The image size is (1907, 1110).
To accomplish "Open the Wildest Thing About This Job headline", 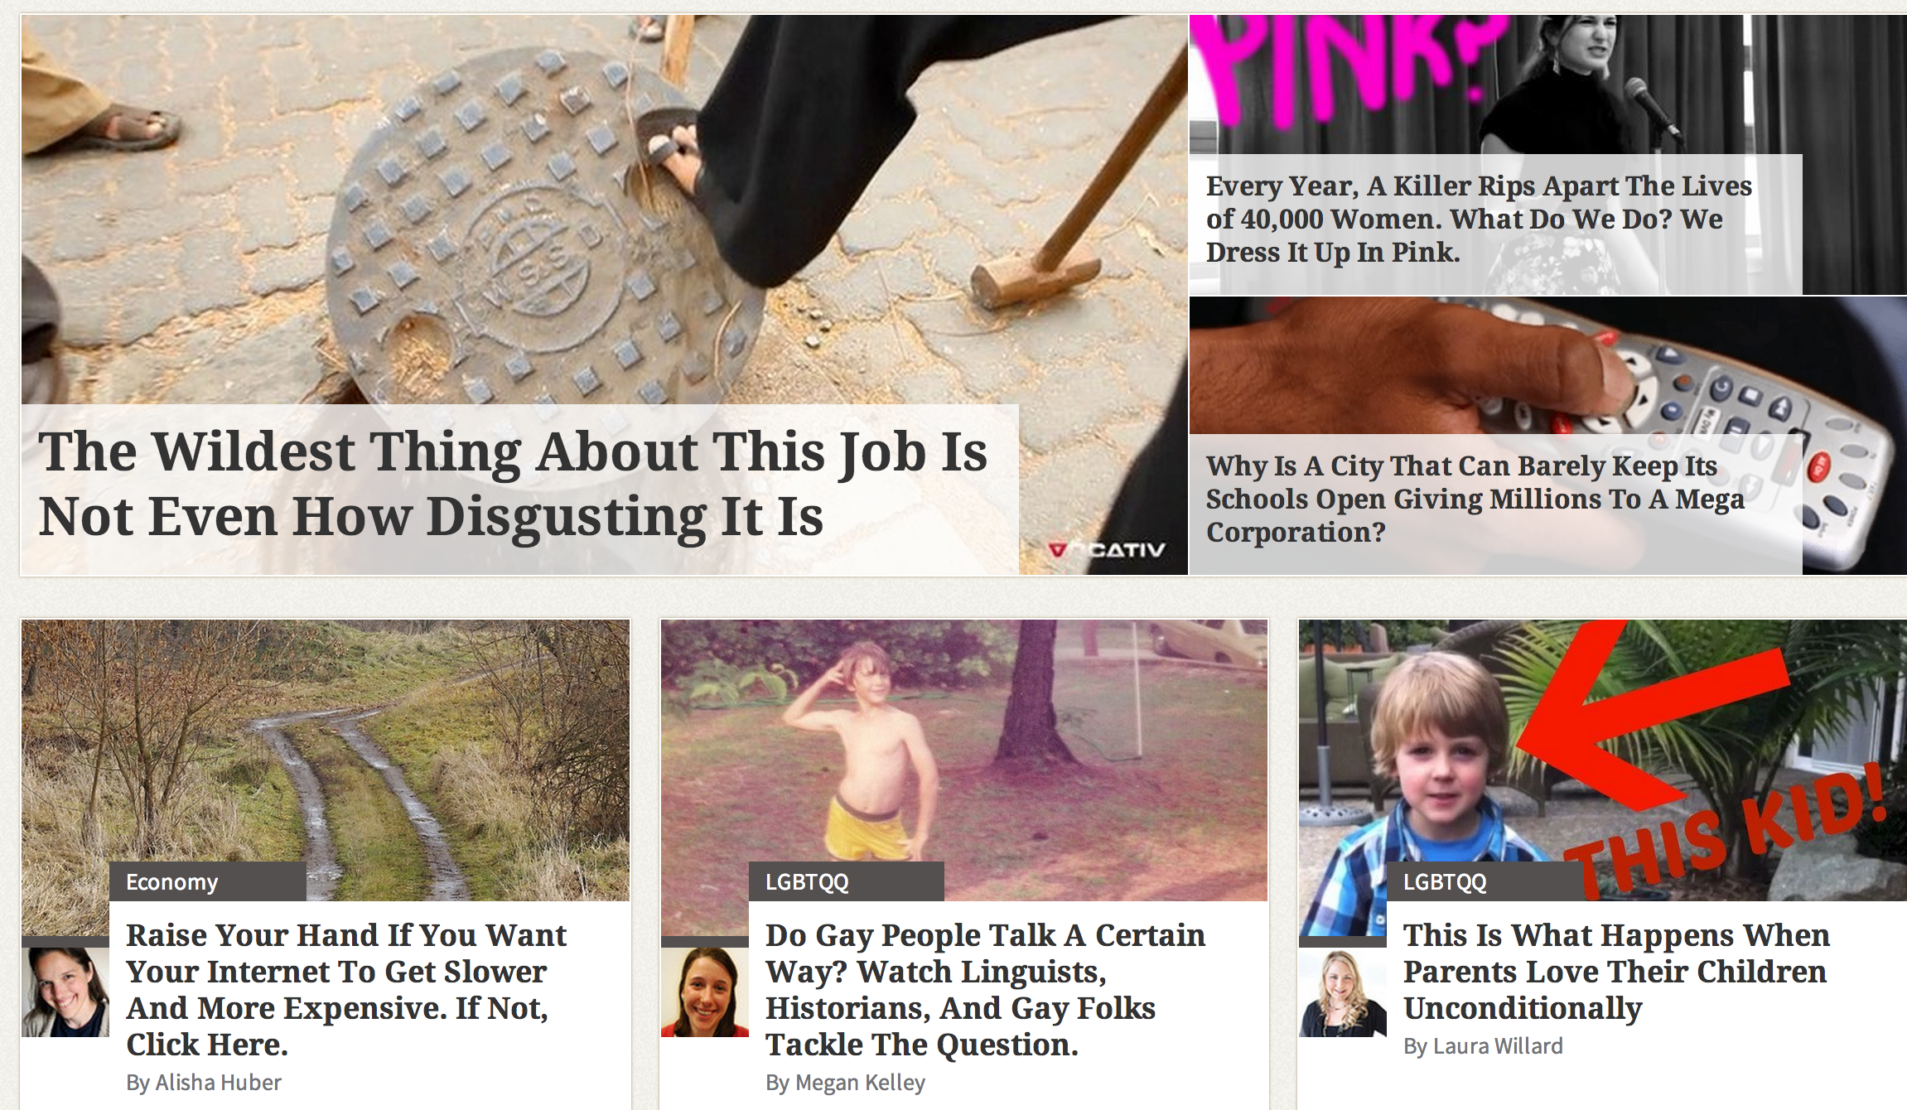I will [x=514, y=484].
